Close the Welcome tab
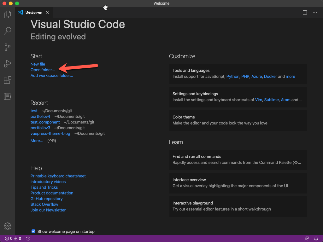The width and height of the screenshot is (323, 242). tap(48, 13)
